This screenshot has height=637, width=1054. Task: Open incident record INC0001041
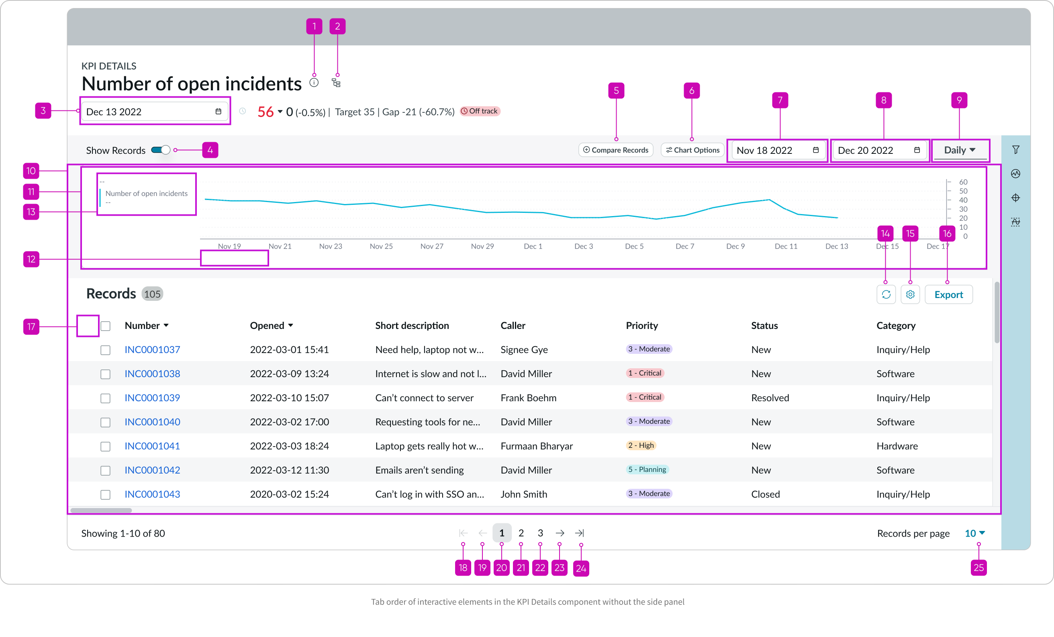point(152,446)
